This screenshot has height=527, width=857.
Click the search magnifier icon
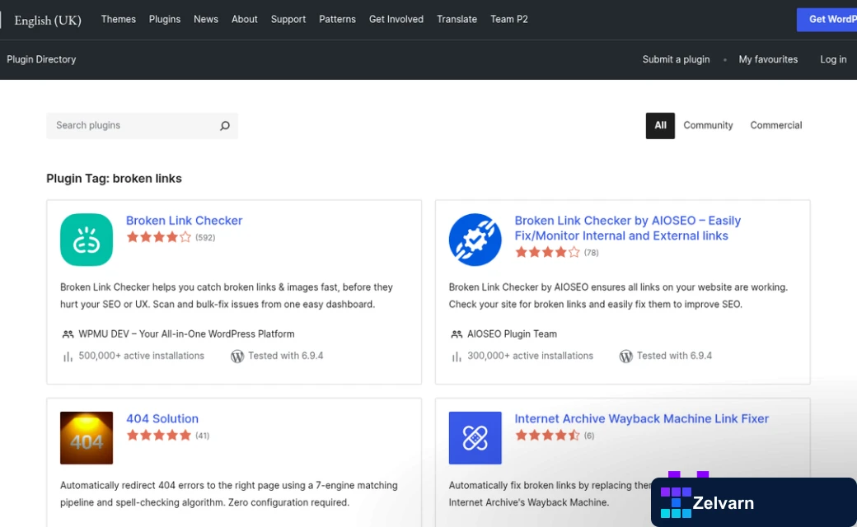tap(225, 126)
